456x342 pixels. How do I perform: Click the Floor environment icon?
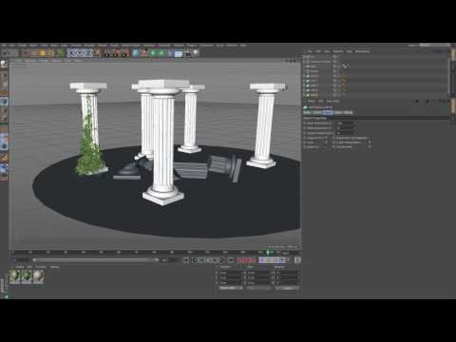point(179,53)
